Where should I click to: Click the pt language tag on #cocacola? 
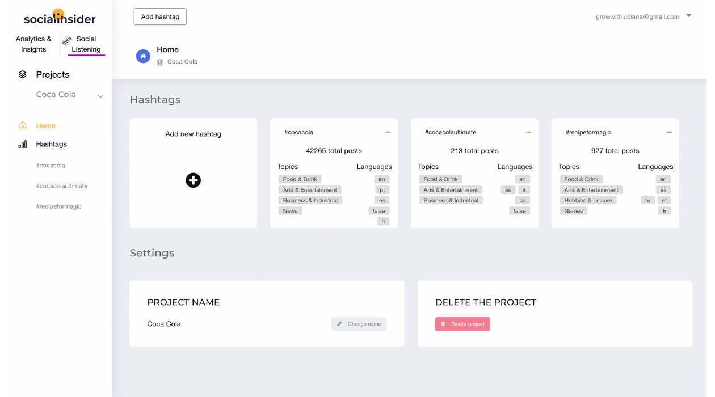coord(382,190)
